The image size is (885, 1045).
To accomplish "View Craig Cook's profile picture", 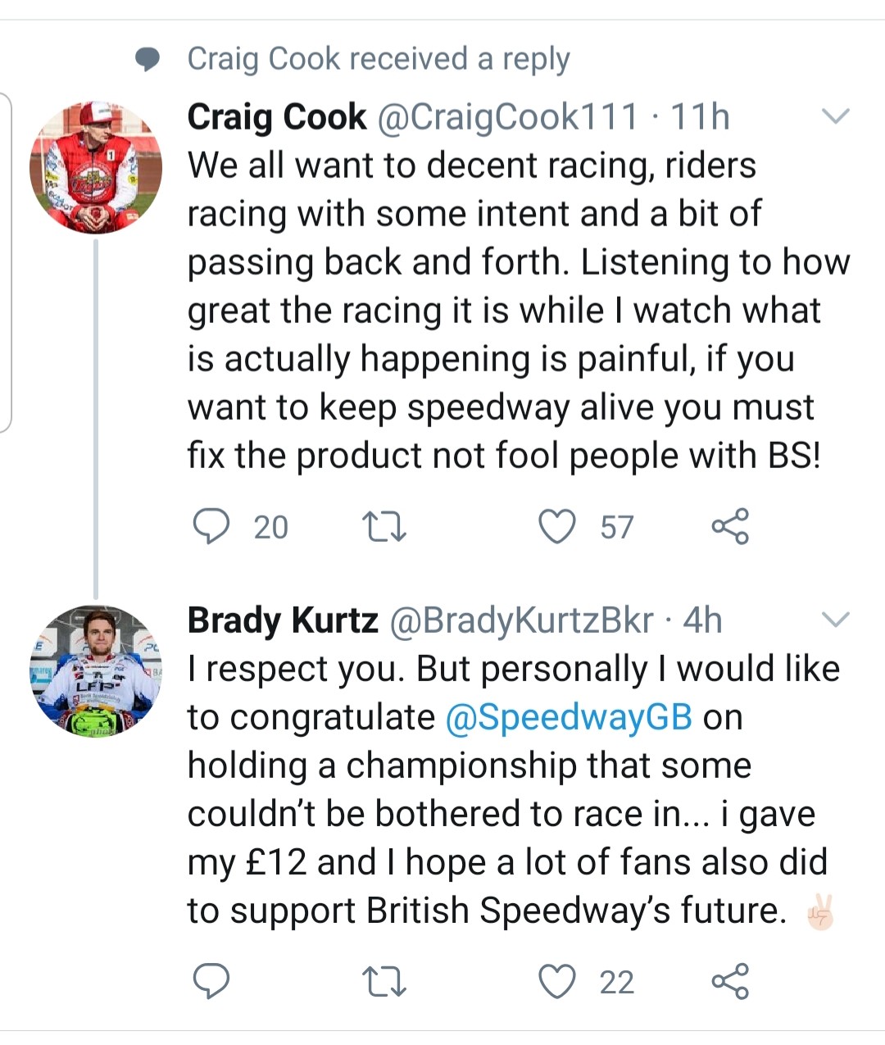I will [x=95, y=166].
